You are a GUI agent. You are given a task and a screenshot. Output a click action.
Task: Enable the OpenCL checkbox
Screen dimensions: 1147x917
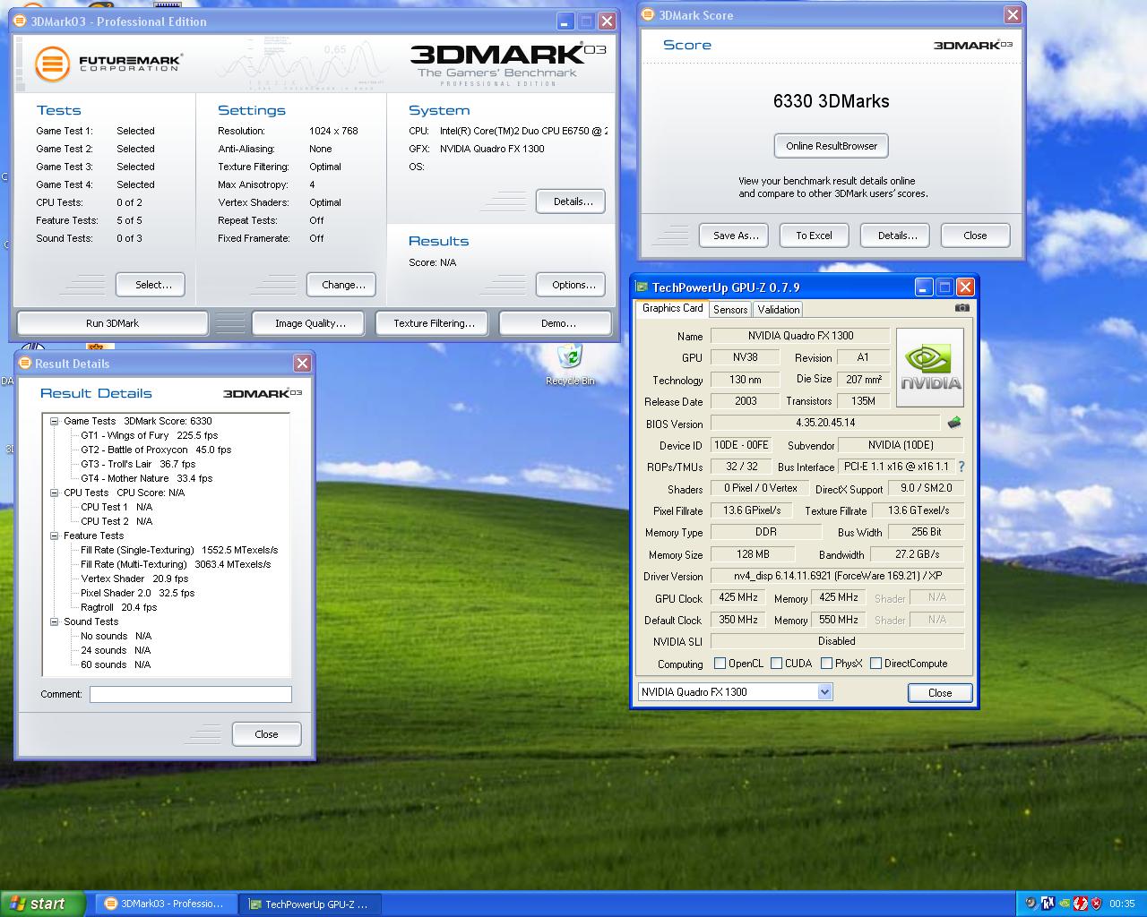click(720, 664)
